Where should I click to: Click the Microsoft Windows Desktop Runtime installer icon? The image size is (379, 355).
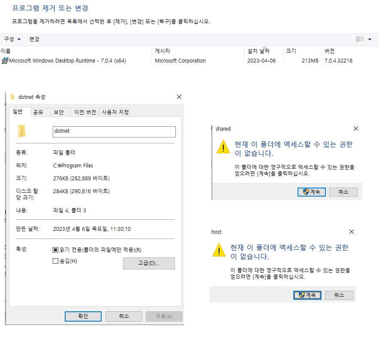coord(5,61)
